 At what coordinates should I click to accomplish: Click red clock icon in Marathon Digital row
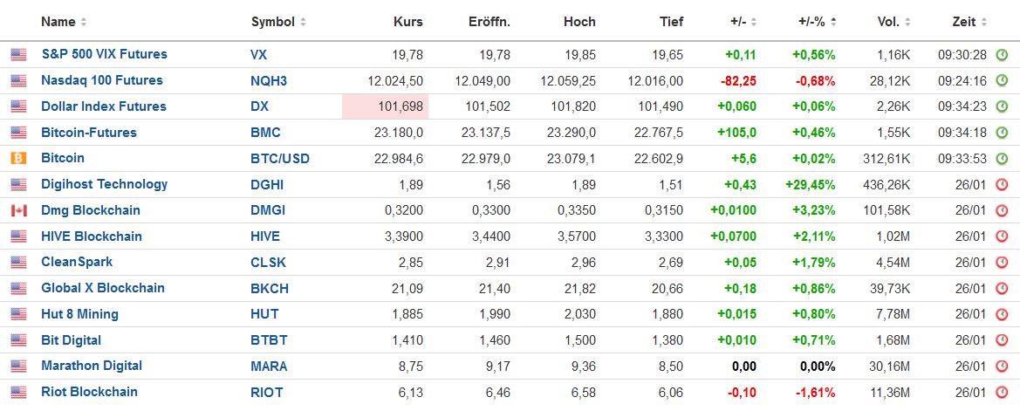1002,366
